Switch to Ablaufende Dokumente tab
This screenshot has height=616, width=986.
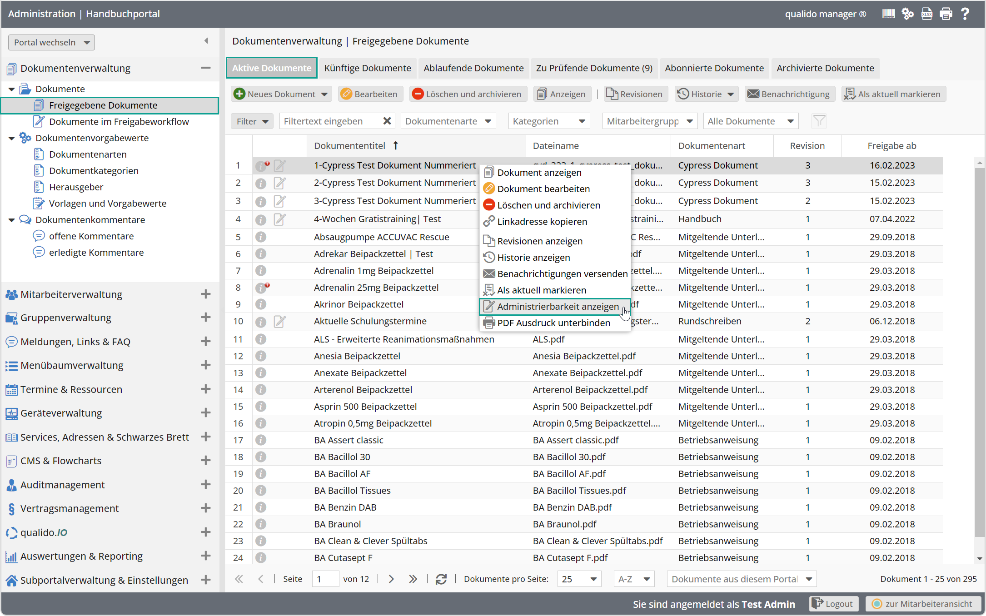[x=473, y=68]
